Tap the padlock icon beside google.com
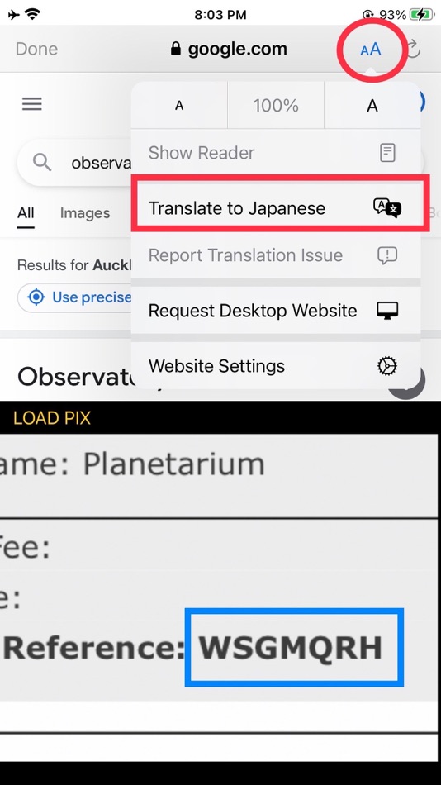Image resolution: width=441 pixels, height=785 pixels. [175, 49]
